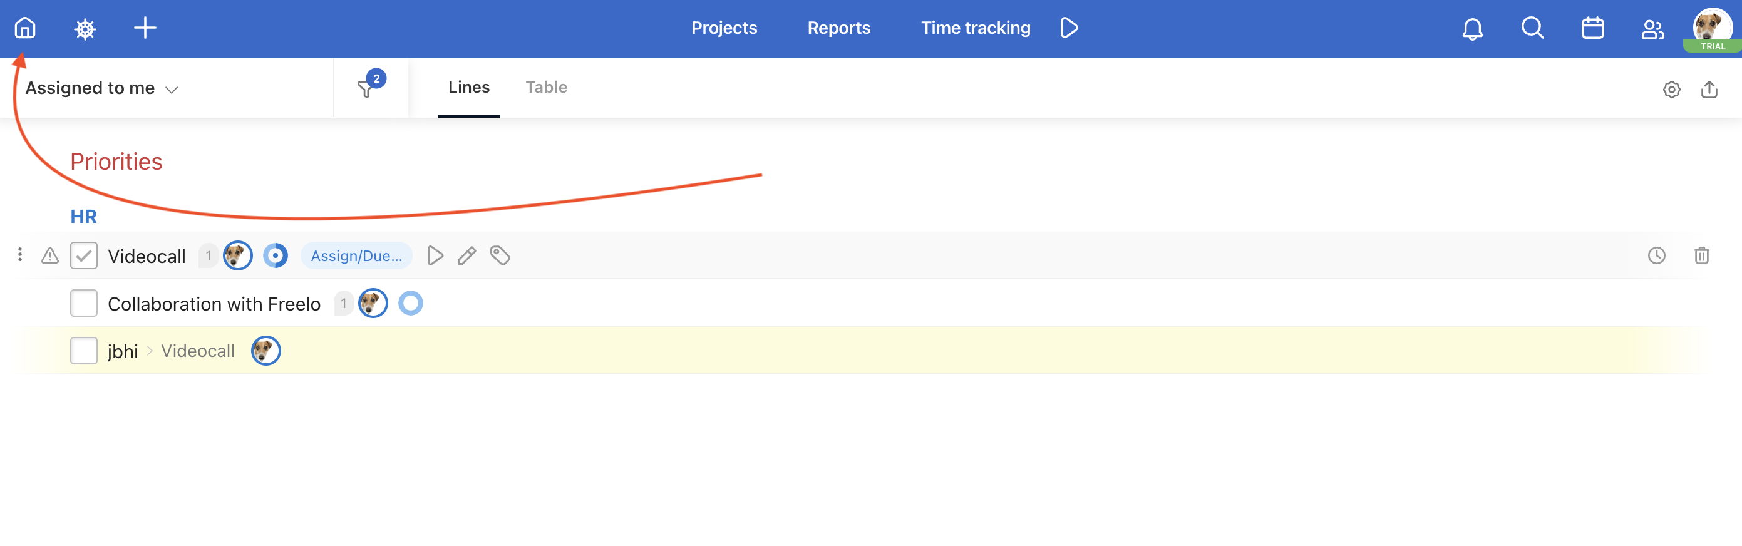Edit Videocall task with pencil icon
The image size is (1742, 546).
pos(466,255)
